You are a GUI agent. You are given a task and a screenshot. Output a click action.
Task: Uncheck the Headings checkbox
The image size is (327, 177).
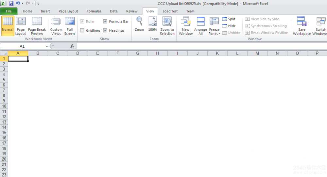[x=105, y=30]
